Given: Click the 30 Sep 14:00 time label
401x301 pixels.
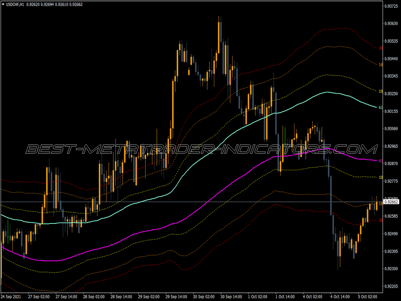Looking at the screenshot, I should point(231,297).
